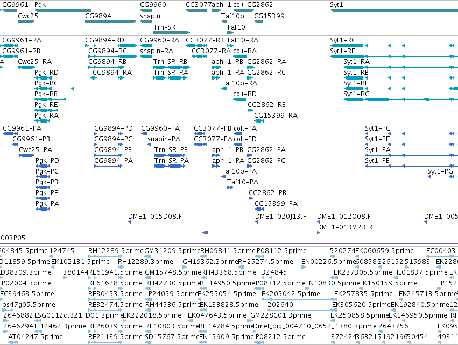
Task: Click EST label FGM228C01.3prime
Action: (279, 315)
